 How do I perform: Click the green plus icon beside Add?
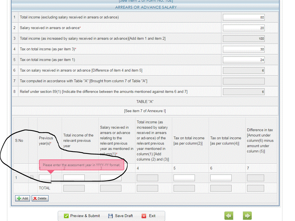pos(19,198)
